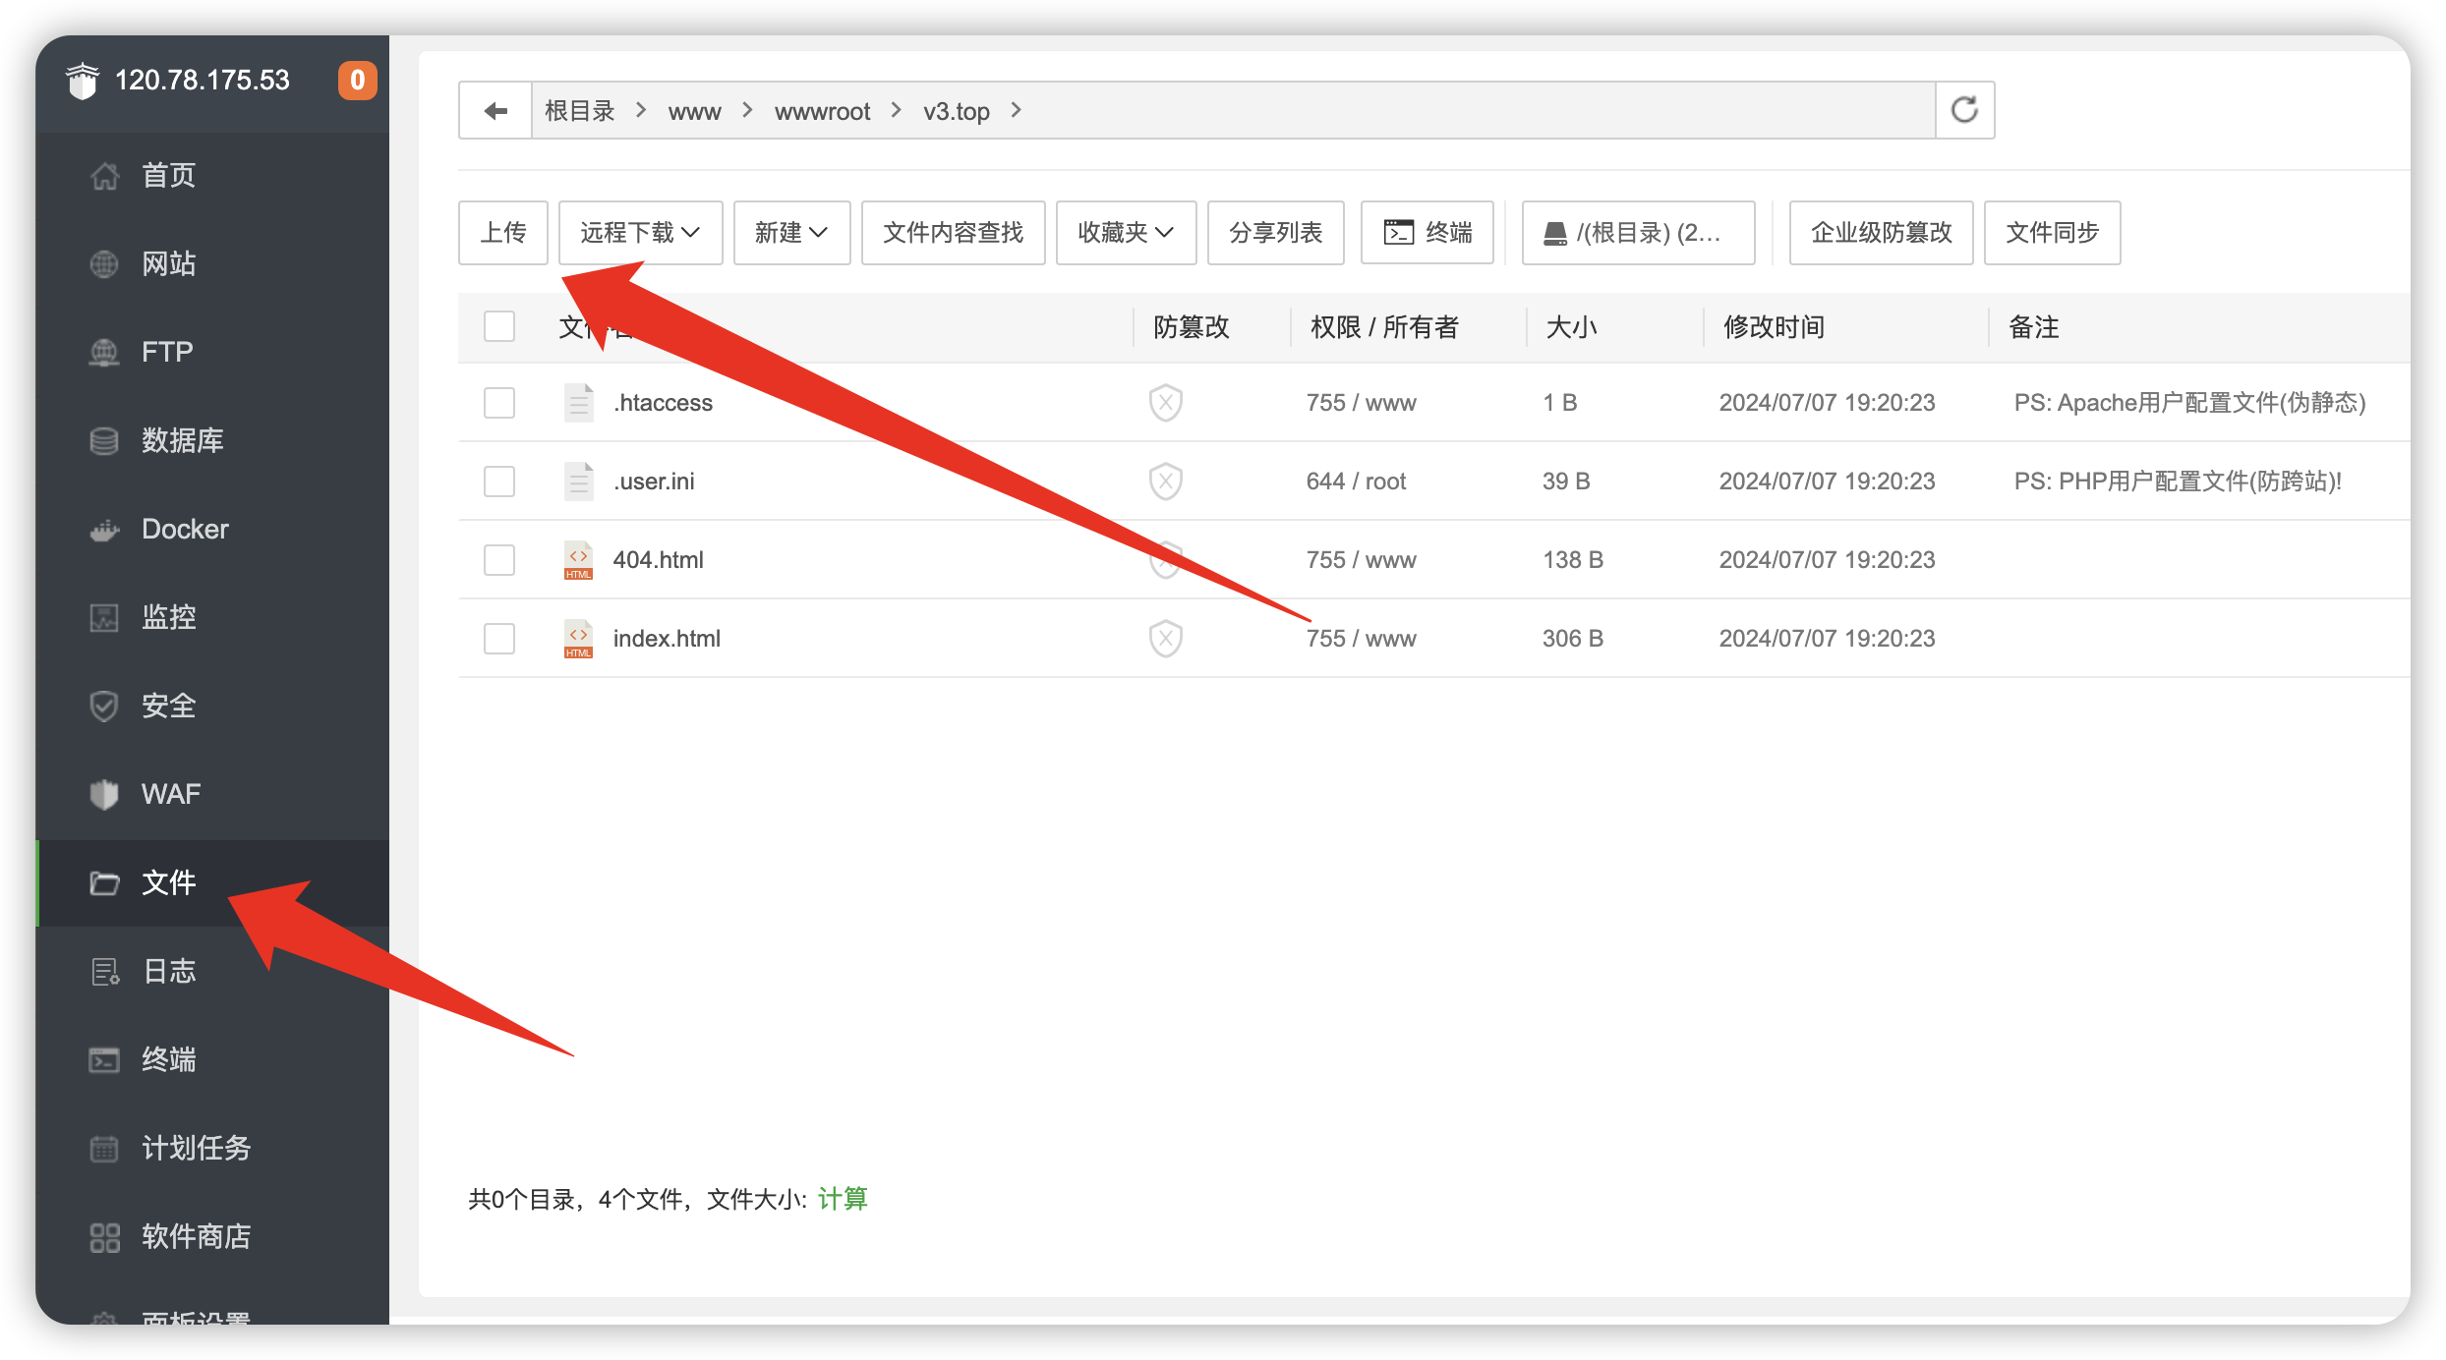
Task: Click 企业级防篡改 enterprise tamper-proof button
Action: click(1881, 233)
